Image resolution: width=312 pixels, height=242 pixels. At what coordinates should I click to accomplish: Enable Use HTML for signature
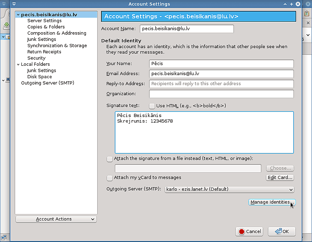tap(152, 106)
